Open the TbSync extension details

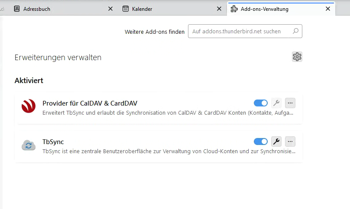click(53, 141)
